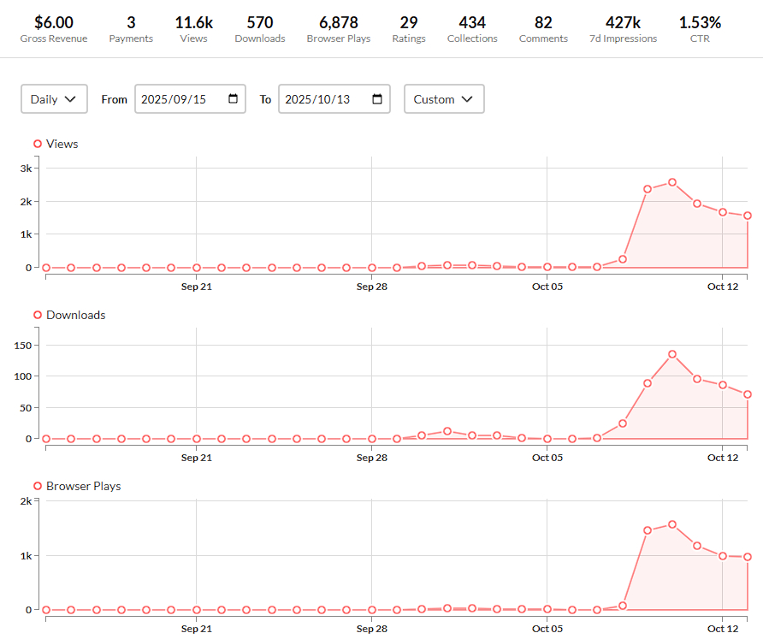Open calendar picker in From date field
Viewport: 763px width, 639px height.
[234, 99]
